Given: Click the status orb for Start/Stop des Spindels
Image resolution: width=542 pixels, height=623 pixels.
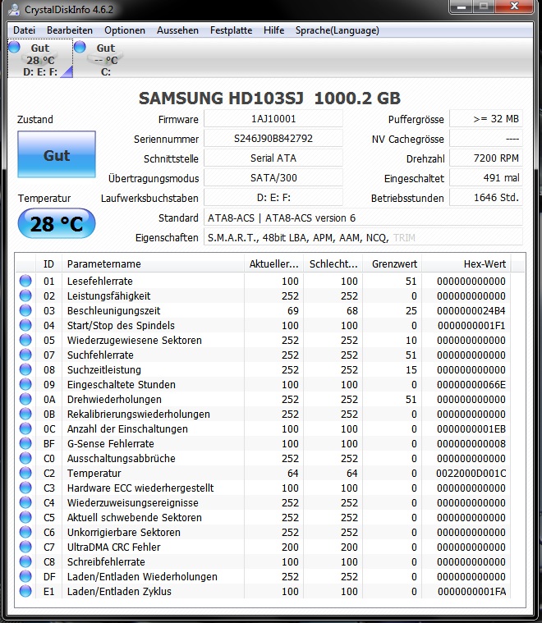Looking at the screenshot, I should pos(25,325).
